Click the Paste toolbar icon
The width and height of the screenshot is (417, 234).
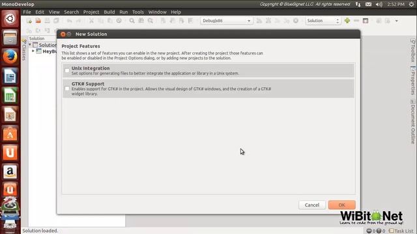pyautogui.click(x=109, y=21)
